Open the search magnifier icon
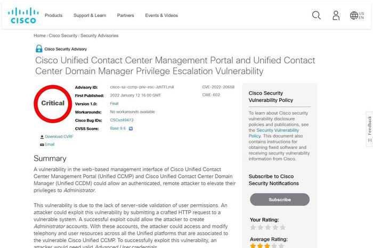Image resolution: width=373 pixels, height=248 pixels. click(x=317, y=15)
